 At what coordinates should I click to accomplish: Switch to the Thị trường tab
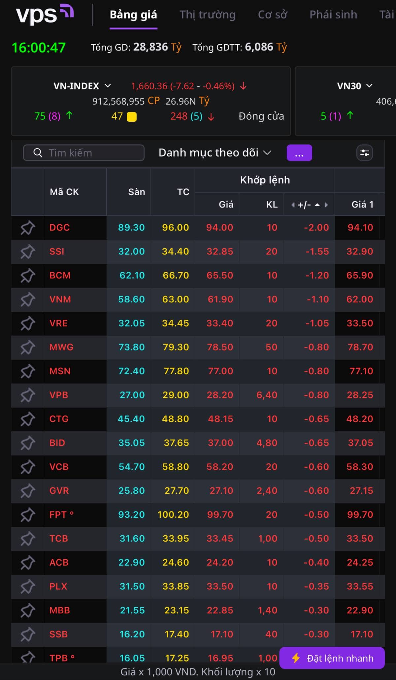207,15
